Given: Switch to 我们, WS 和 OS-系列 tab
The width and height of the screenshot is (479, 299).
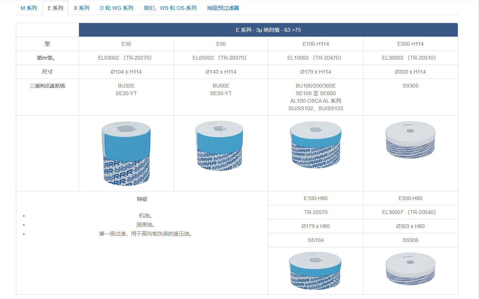Looking at the screenshot, I should 170,8.
